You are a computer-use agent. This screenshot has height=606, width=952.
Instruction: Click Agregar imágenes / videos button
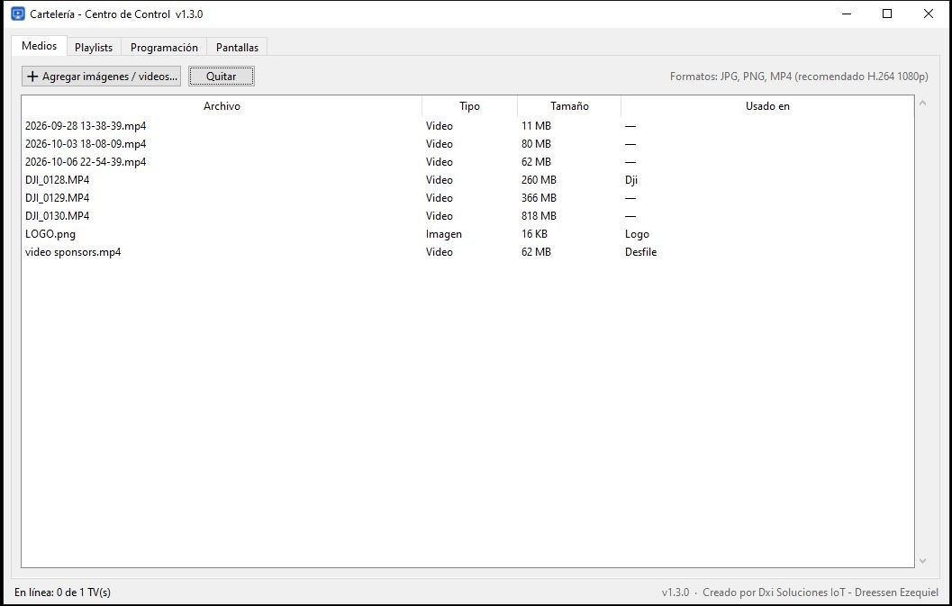pyautogui.click(x=102, y=76)
